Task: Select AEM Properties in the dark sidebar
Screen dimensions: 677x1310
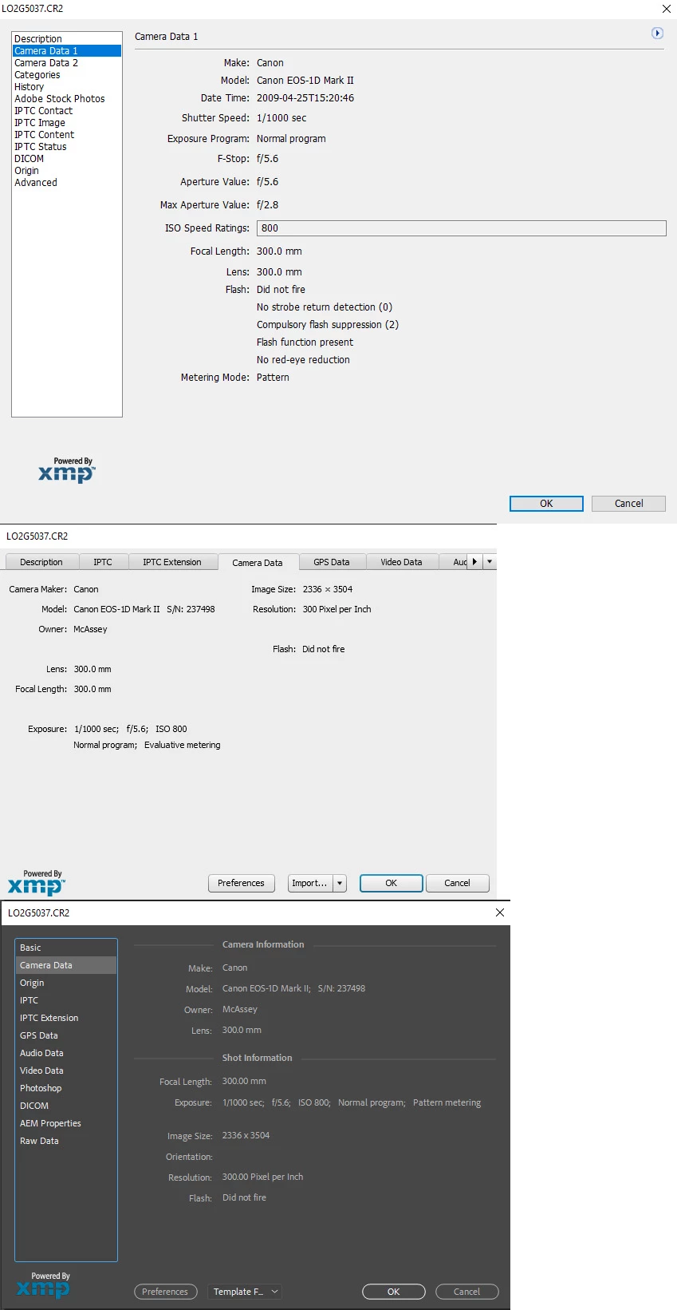Action: tap(66, 1123)
